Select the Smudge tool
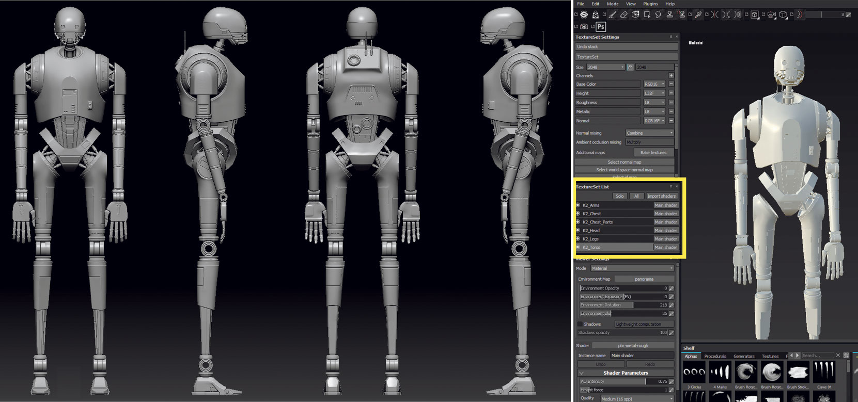This screenshot has width=858, height=402. 658,14
